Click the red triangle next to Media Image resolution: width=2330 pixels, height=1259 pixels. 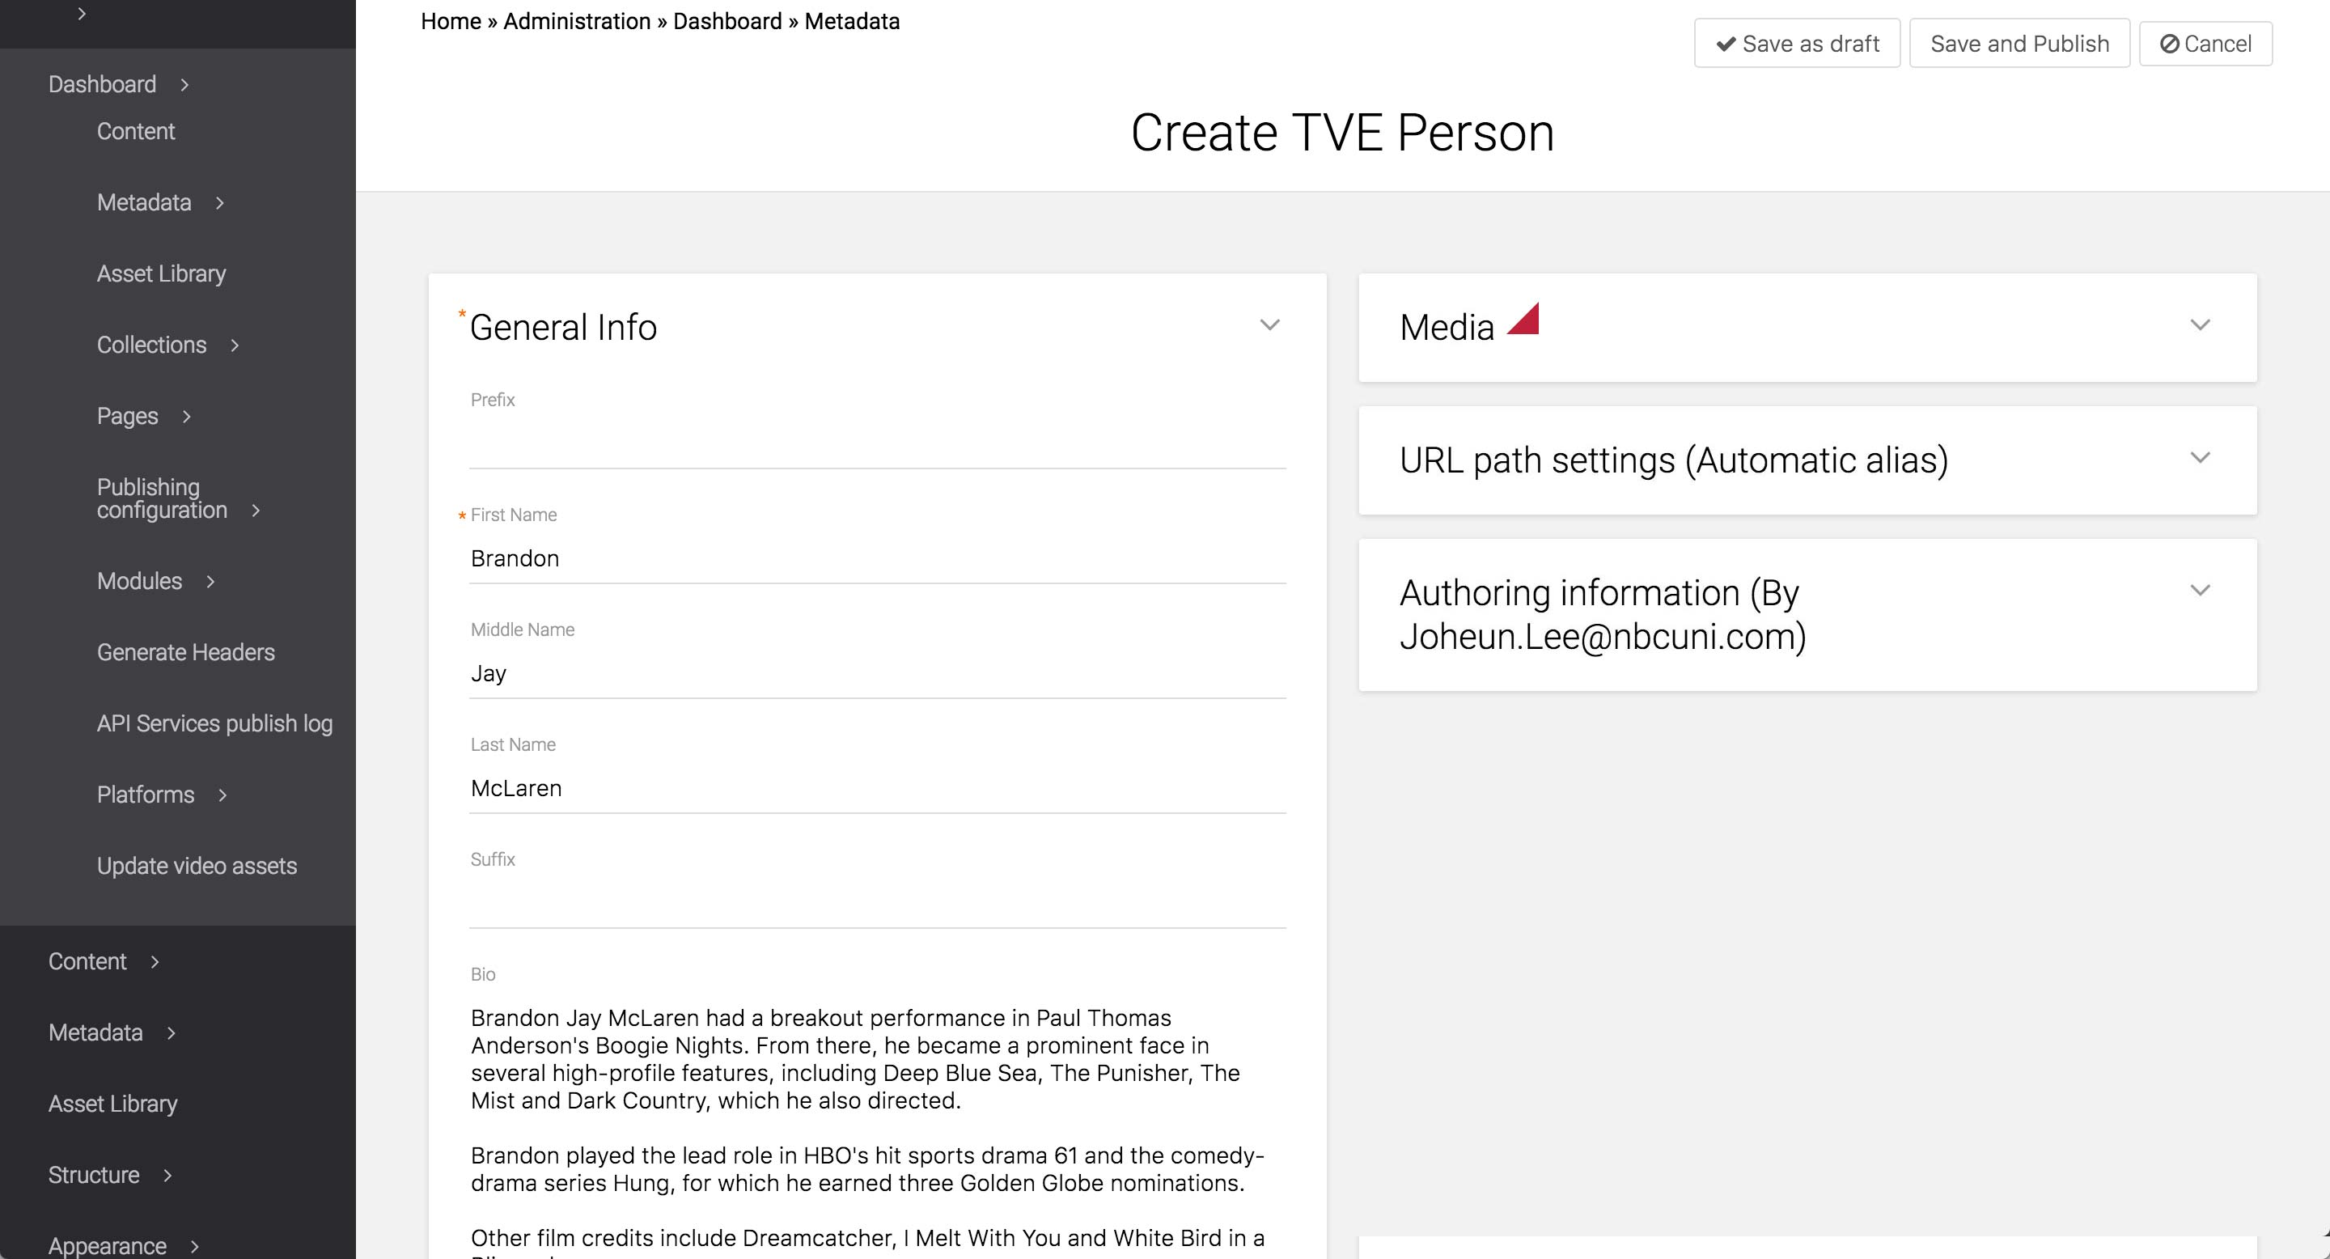click(1526, 322)
